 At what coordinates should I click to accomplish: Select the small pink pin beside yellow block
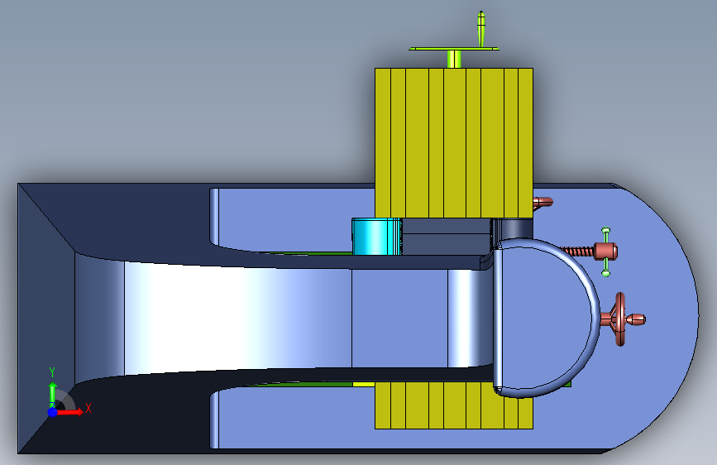(543, 202)
